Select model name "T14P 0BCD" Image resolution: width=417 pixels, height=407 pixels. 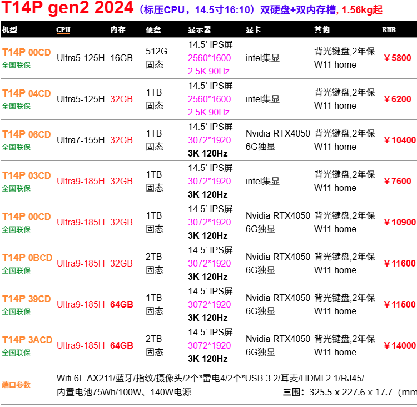(27, 258)
